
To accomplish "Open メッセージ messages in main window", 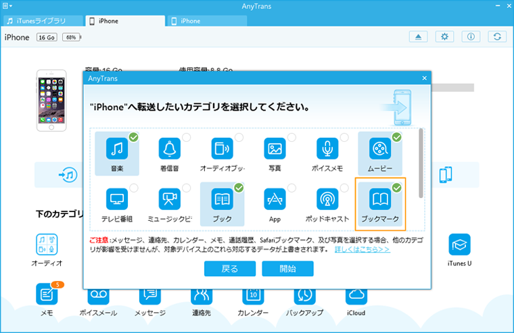I will click(x=150, y=297).
